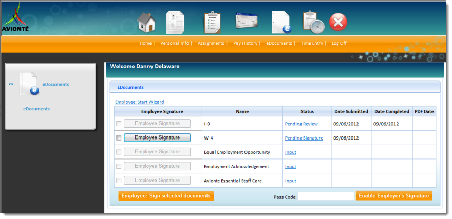Image resolution: width=452 pixels, height=219 pixels.
Task: Collapse the sidebar eDocuments expander
Action: pos(11,84)
